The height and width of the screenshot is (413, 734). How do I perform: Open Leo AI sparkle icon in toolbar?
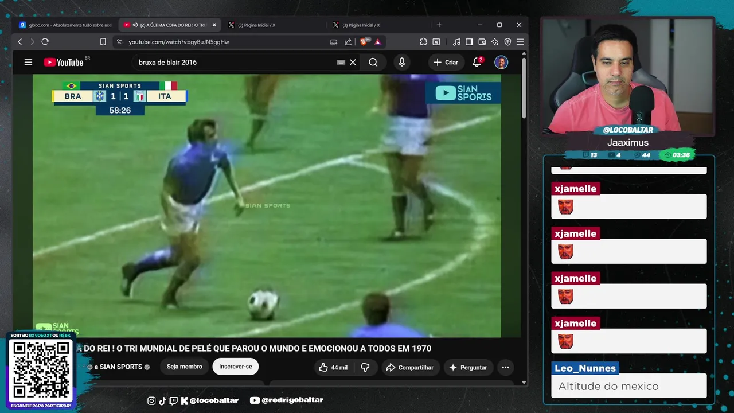(495, 42)
